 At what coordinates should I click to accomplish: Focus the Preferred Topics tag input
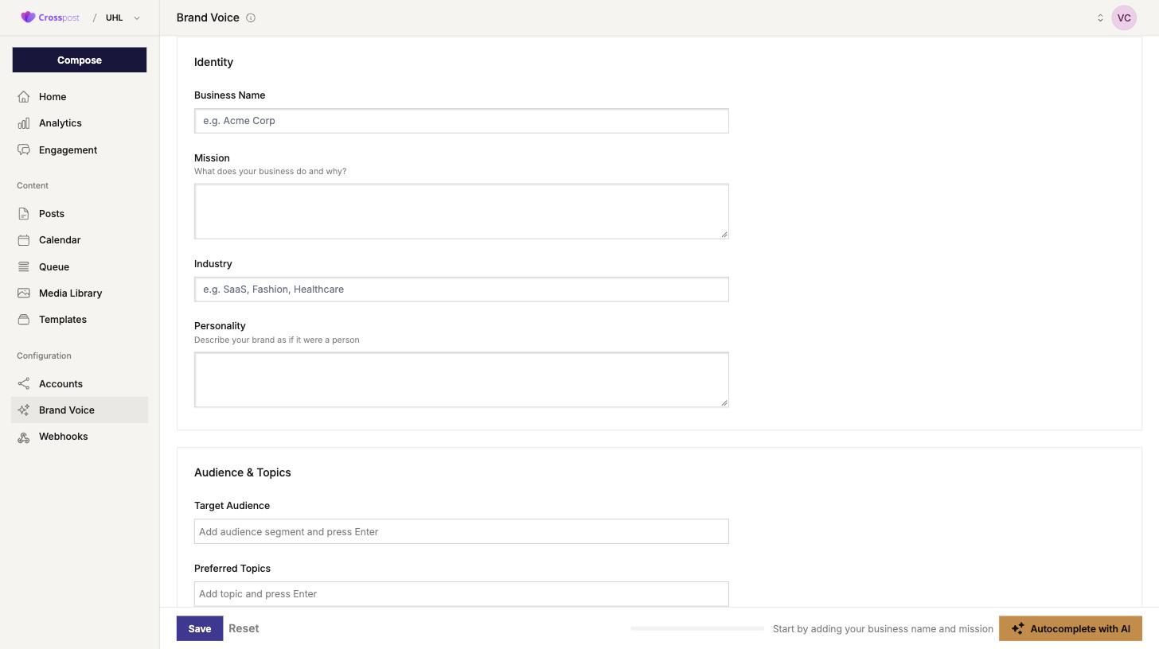[x=462, y=594]
